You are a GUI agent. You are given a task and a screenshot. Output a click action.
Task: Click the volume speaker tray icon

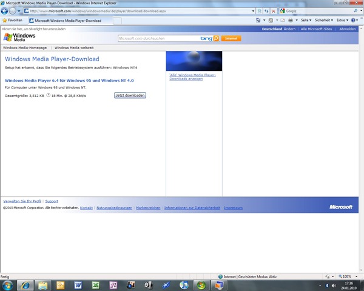[334, 286]
